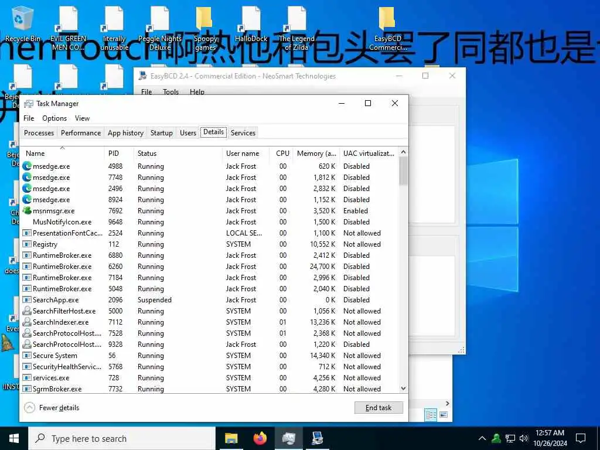Image resolution: width=600 pixels, height=450 pixels.
Task: Switch to Task Manager taskbar icon
Action: 288,438
